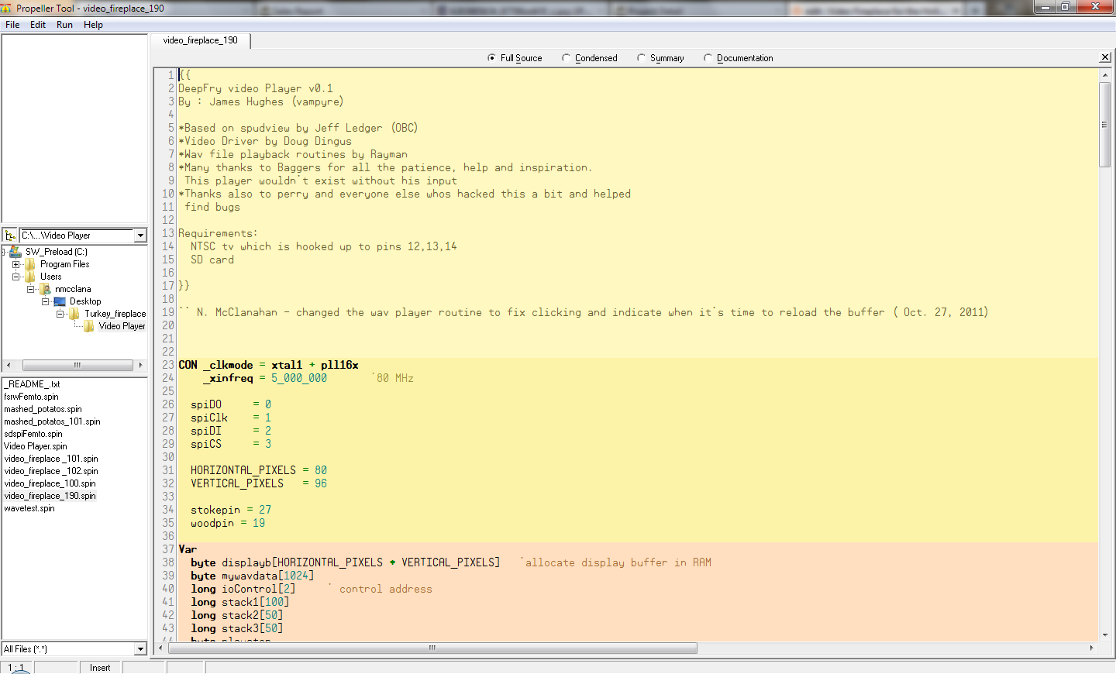Click editor scroll down arrow
Image resolution: width=1116 pixels, height=674 pixels.
pos(1104,635)
